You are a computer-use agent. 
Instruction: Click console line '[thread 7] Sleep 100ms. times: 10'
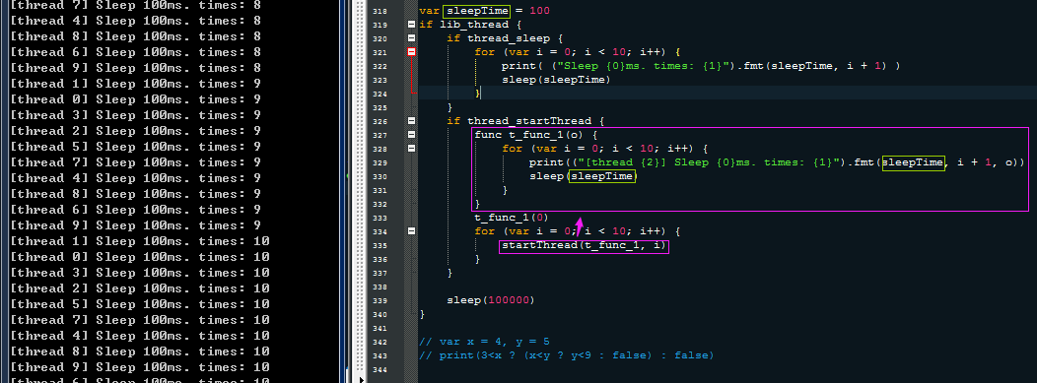click(x=140, y=320)
